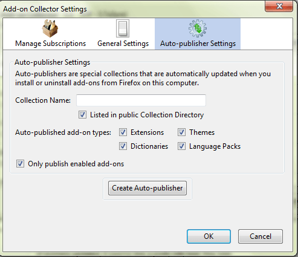298x257 pixels.
Task: Click the toolbox icon for Manage Subscriptions
Action: [x=50, y=28]
